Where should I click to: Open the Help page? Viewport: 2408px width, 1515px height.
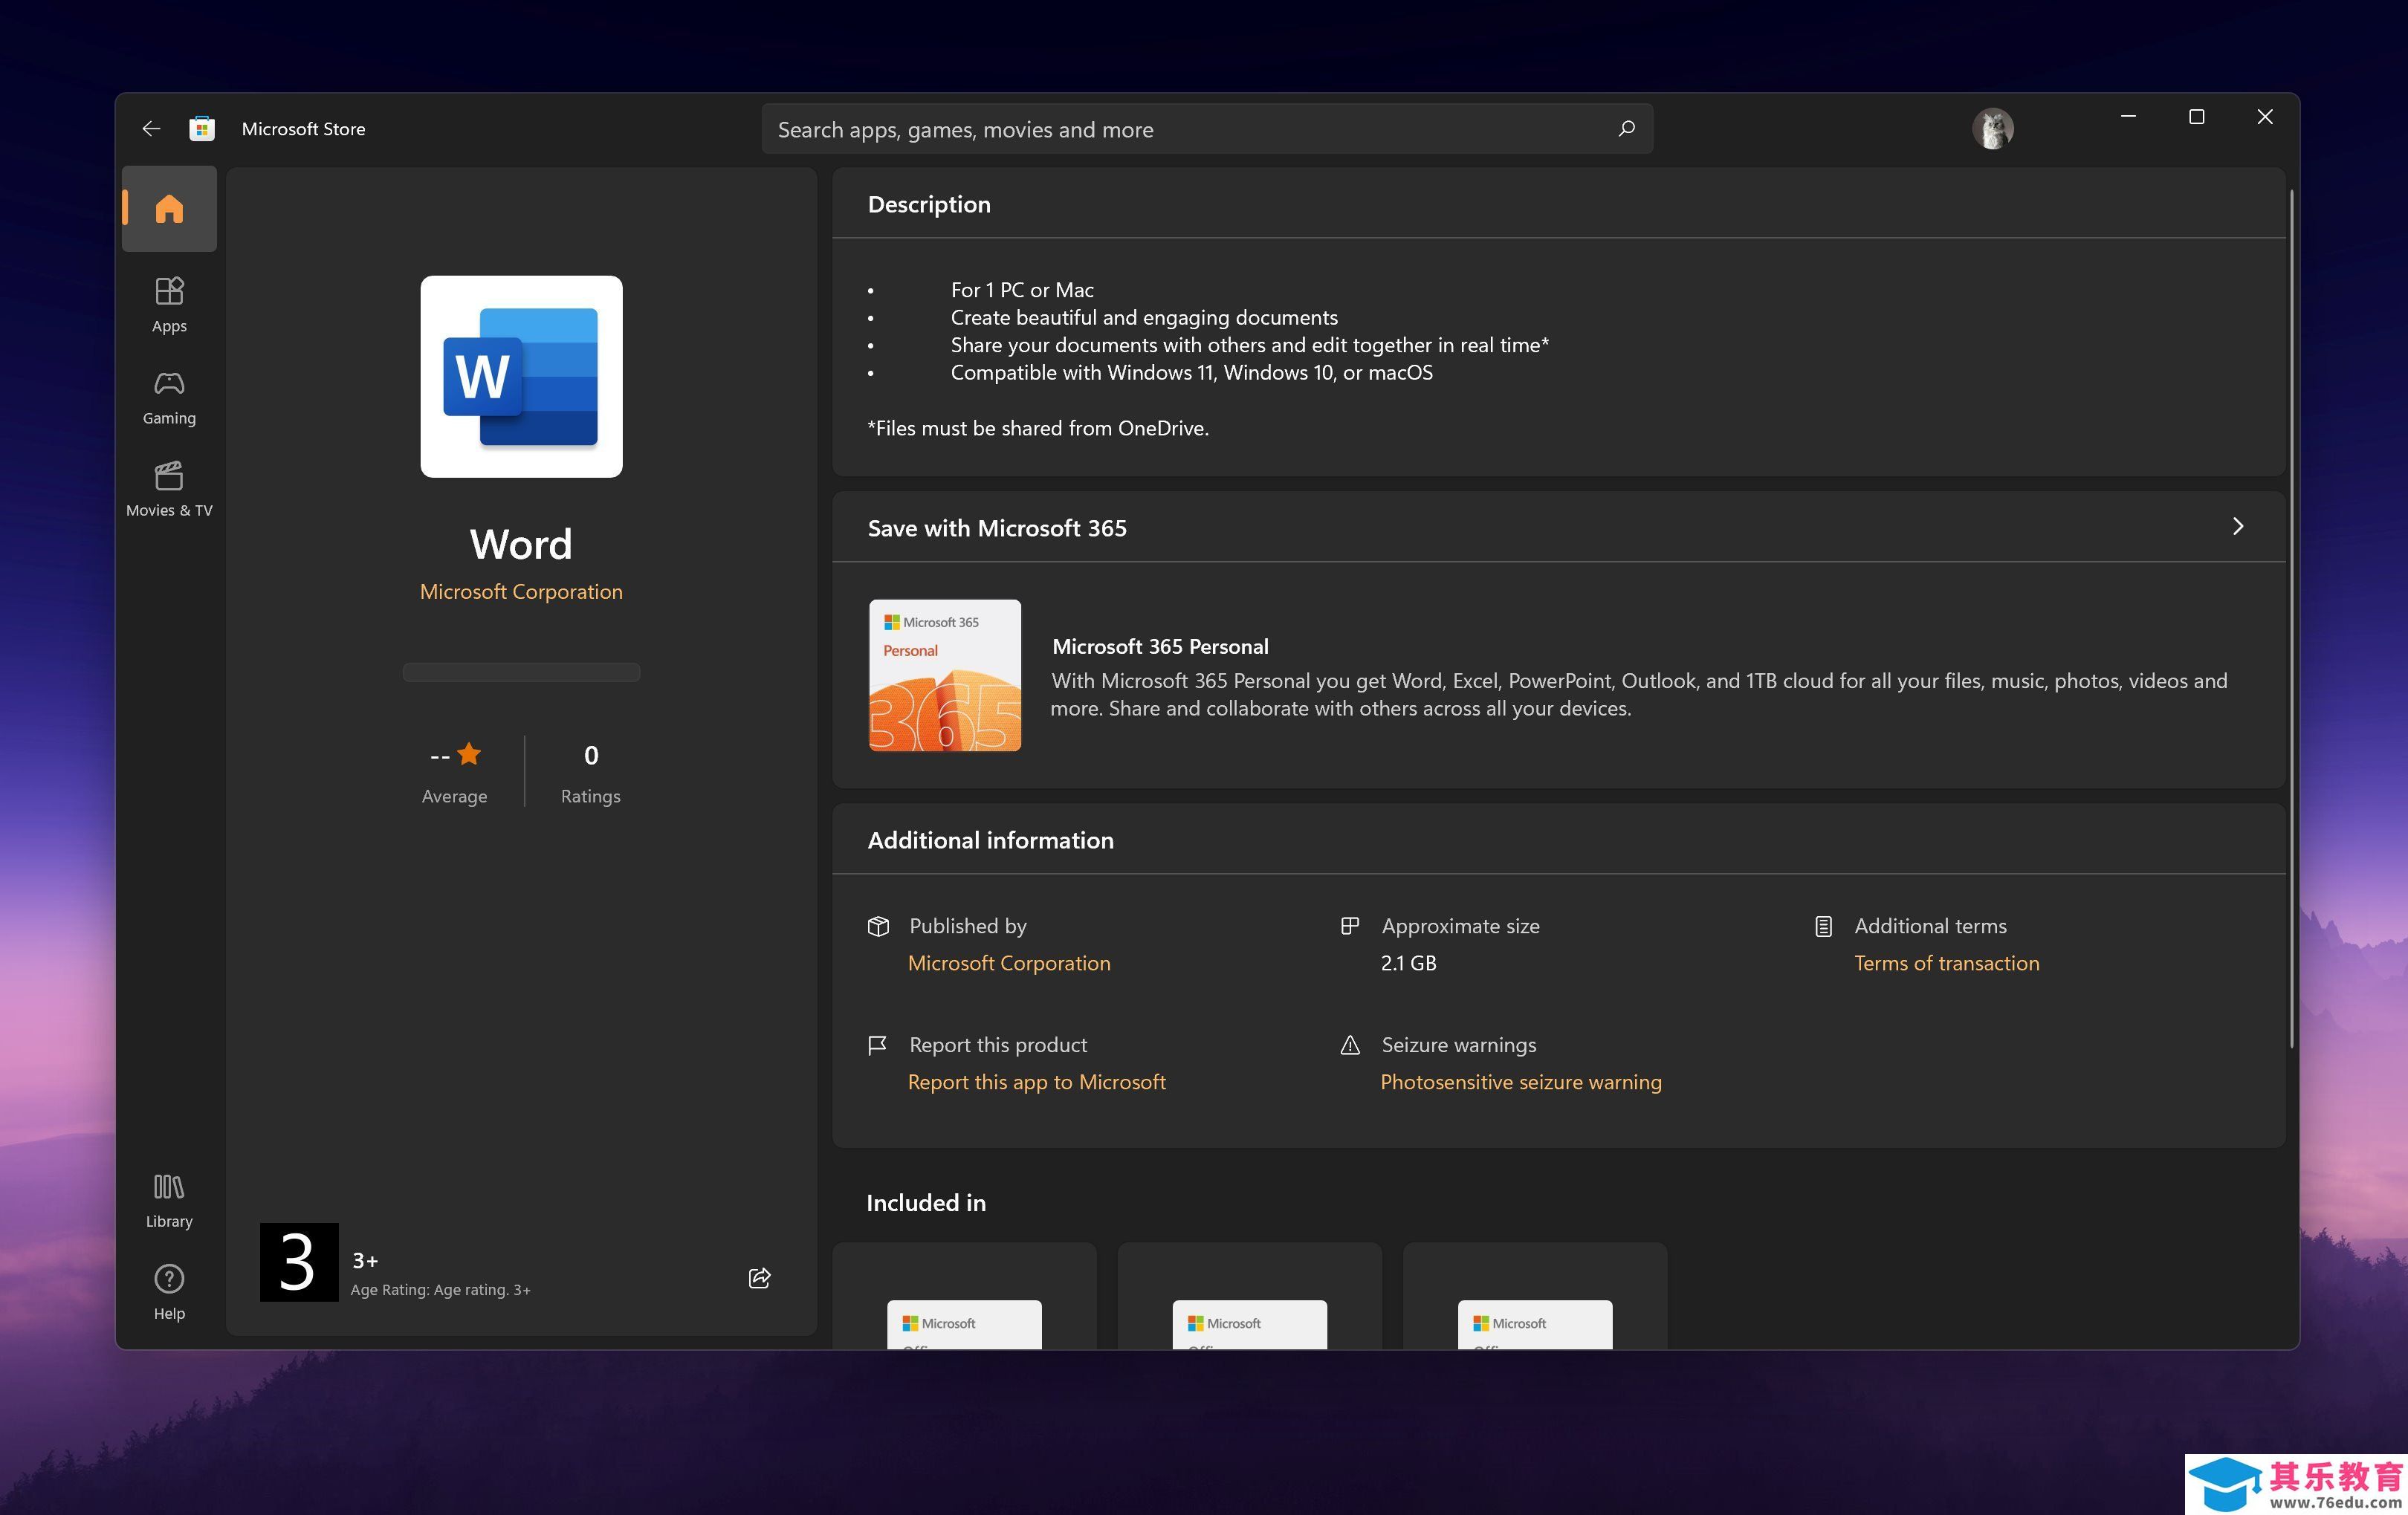point(169,1292)
